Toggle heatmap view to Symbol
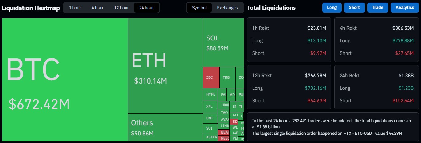The width and height of the screenshot is (421, 143). pos(199,8)
